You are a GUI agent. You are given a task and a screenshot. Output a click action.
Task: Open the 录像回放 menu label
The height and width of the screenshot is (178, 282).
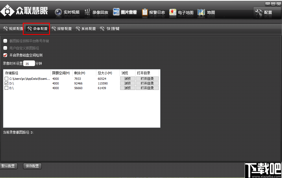[100, 12]
